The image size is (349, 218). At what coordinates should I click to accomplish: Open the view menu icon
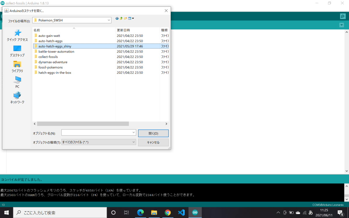[x=130, y=18]
